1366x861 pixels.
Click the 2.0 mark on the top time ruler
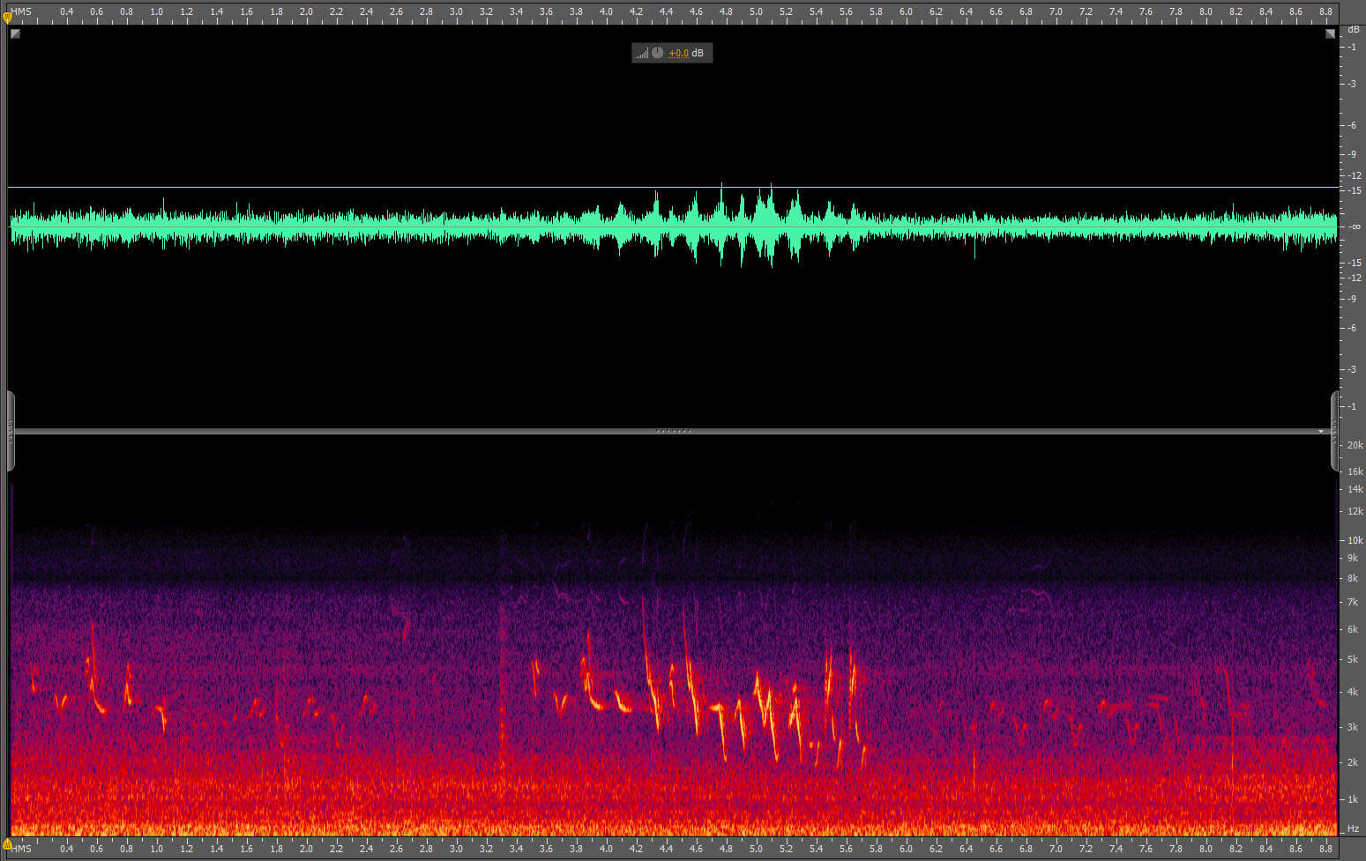tap(306, 11)
